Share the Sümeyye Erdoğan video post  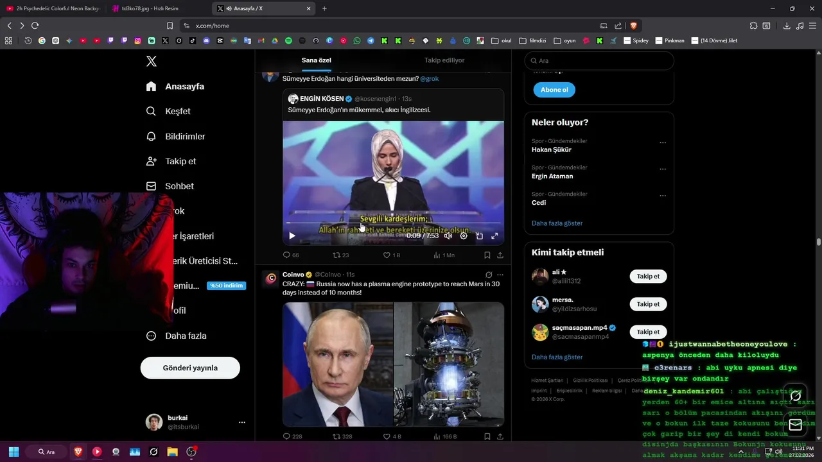(x=500, y=255)
